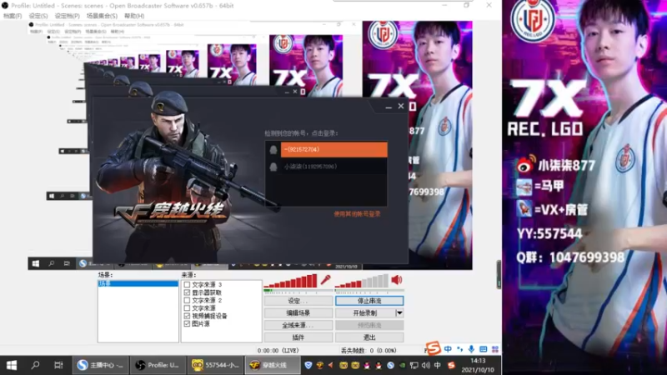
Task: Expand the dropdown arrow beside 开始录制
Action: coord(399,313)
